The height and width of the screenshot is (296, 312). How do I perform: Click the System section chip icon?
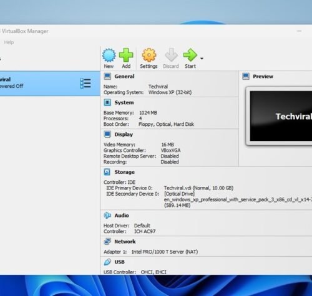107,102
